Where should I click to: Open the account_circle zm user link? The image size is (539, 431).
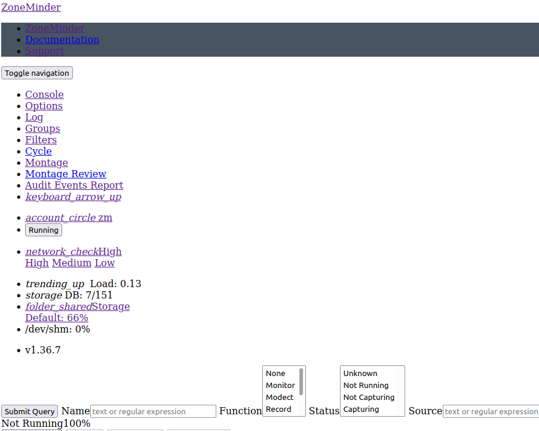click(x=69, y=217)
